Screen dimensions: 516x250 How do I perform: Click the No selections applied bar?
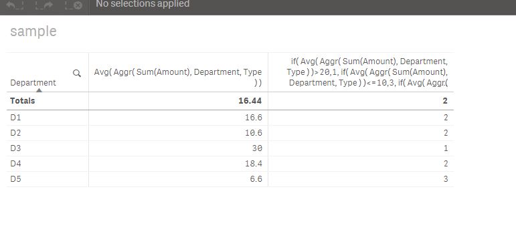click(x=143, y=4)
